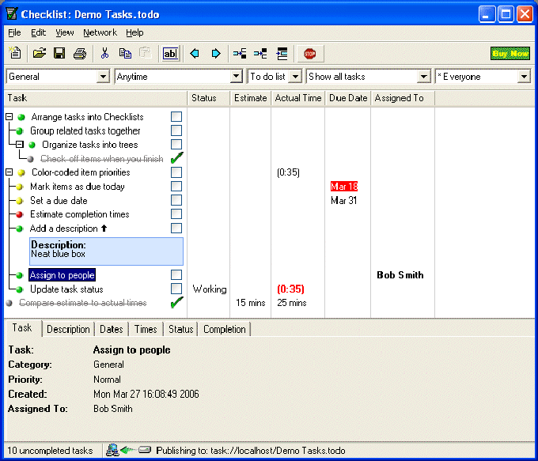This screenshot has width=538, height=461.
Task: Switch to the Completion tab
Action: pyautogui.click(x=225, y=329)
